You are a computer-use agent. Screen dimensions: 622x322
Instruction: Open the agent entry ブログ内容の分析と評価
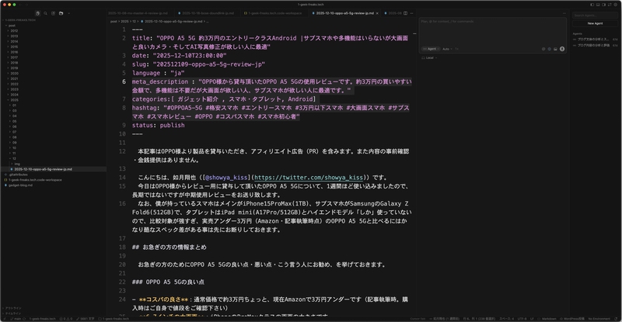[x=595, y=45]
